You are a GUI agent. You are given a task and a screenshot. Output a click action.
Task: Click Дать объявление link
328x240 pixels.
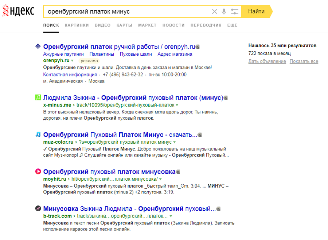[267, 61]
